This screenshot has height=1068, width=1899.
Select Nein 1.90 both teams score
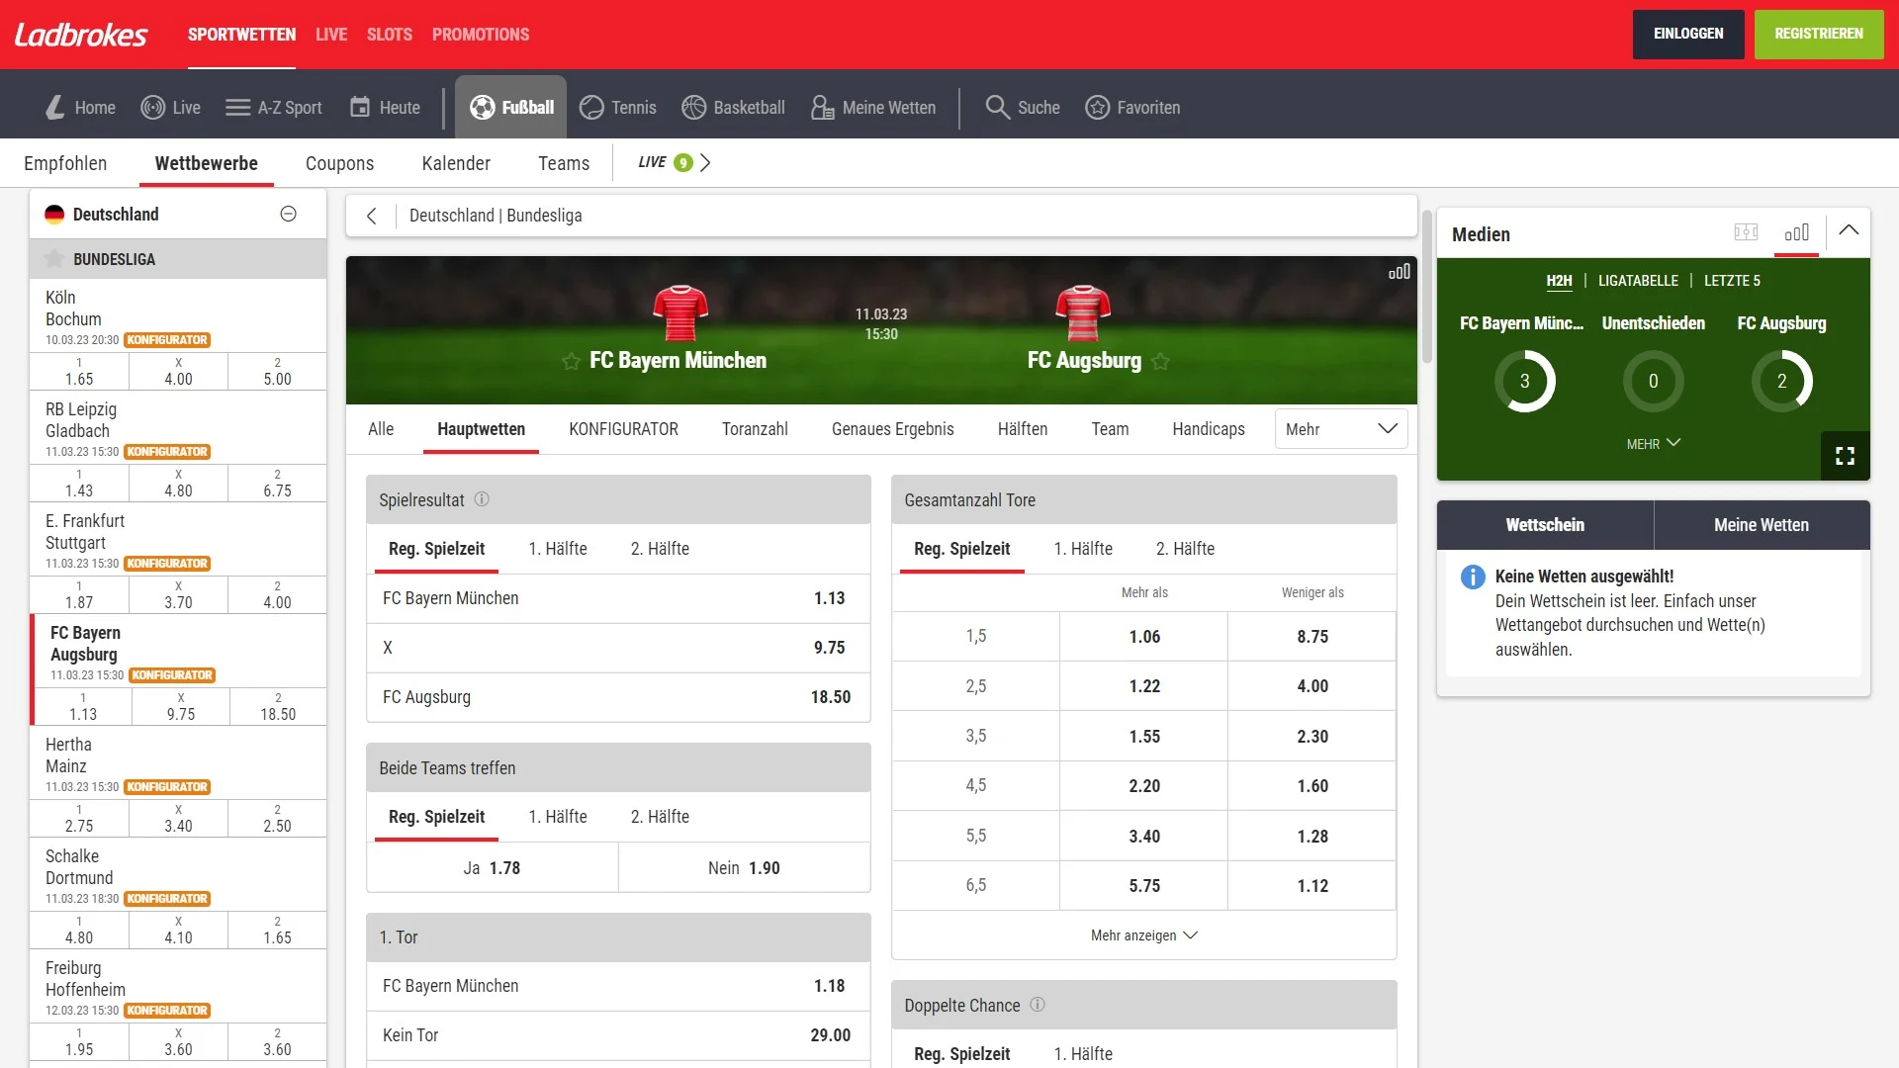(745, 868)
